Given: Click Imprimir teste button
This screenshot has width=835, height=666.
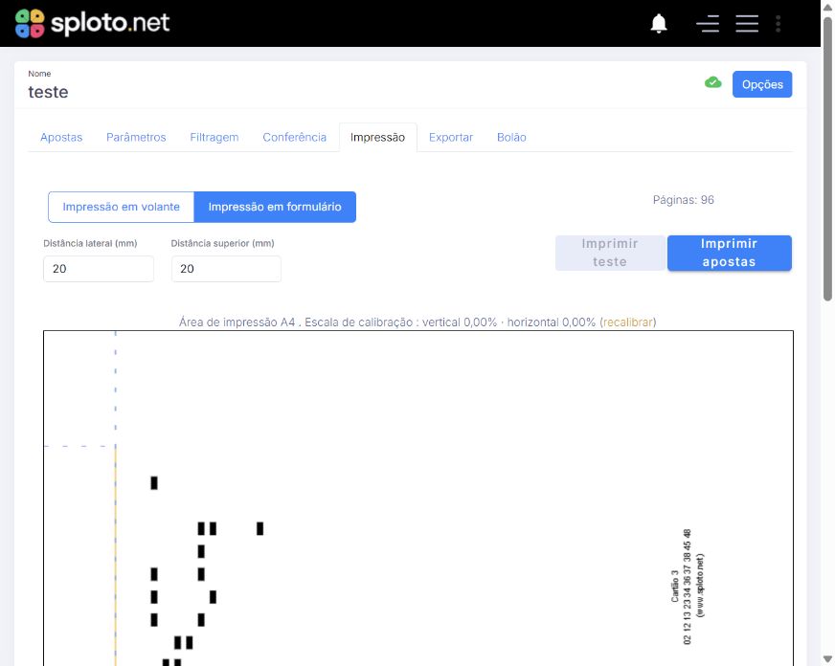Looking at the screenshot, I should point(610,253).
